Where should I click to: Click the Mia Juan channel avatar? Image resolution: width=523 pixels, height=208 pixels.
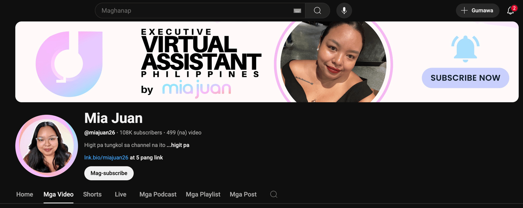coord(47,146)
